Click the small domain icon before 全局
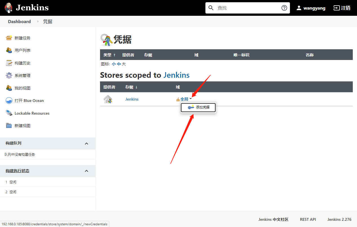357x227 pixels. pyautogui.click(x=178, y=99)
